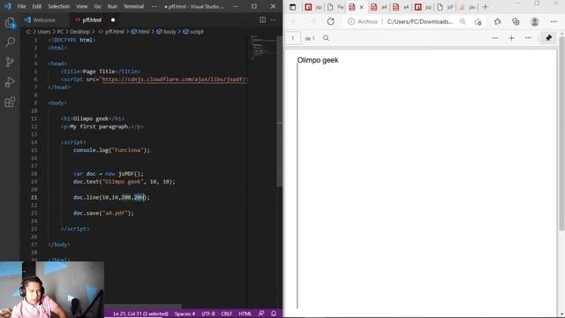Click the unsaved dot on pff.html tab
This screenshot has width=565, height=318.
click(x=113, y=19)
